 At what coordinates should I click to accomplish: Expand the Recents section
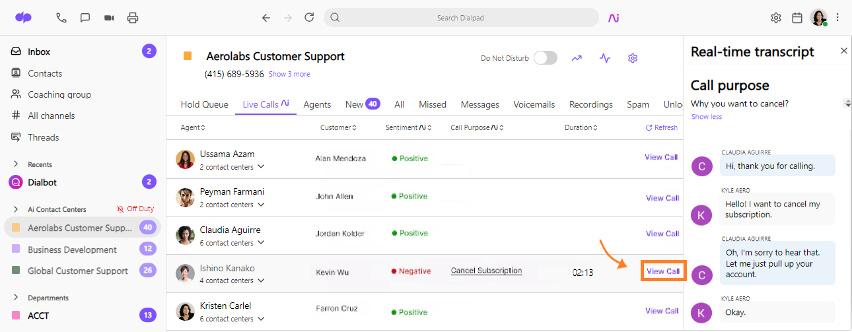click(x=16, y=164)
